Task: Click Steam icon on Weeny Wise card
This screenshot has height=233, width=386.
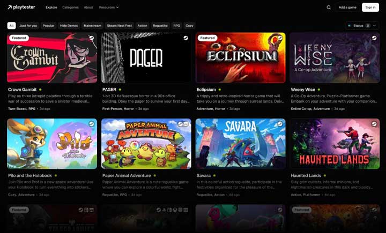Action: click(x=374, y=38)
